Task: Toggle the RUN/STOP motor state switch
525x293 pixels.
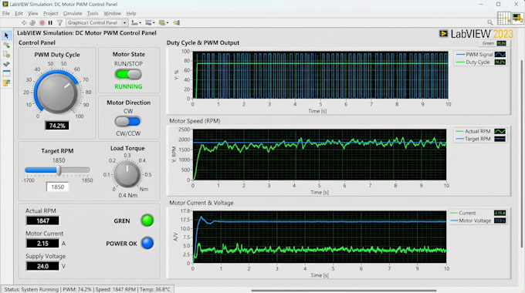Action: pyautogui.click(x=128, y=74)
